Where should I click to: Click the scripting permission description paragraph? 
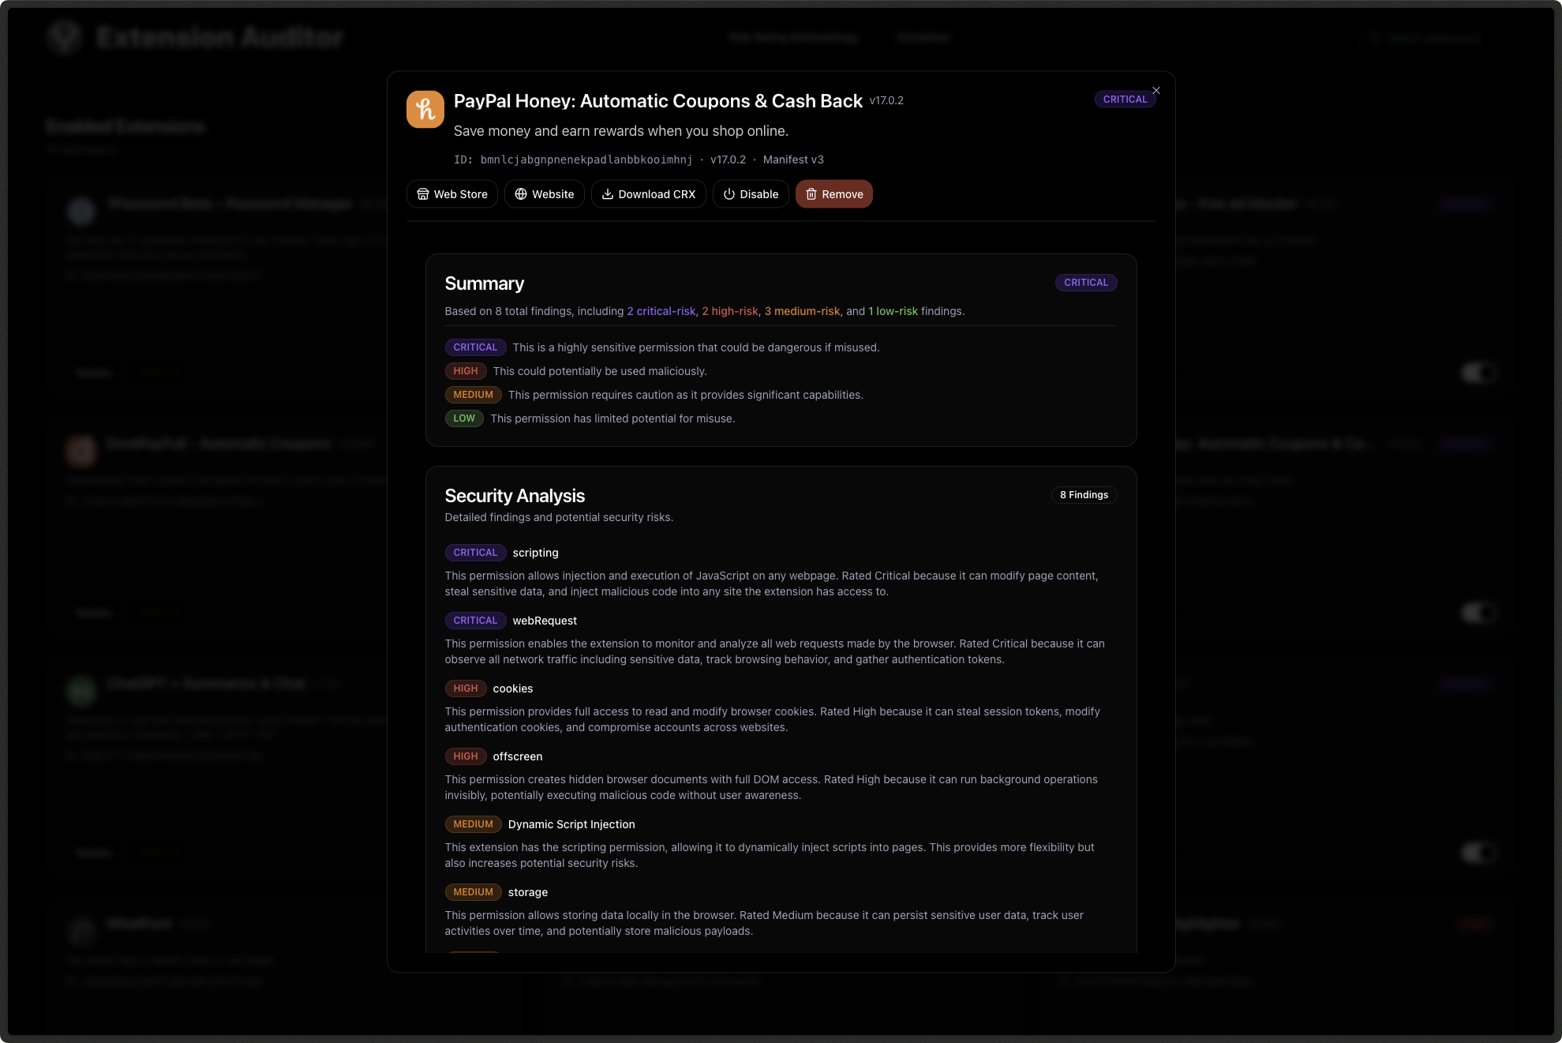click(x=771, y=583)
